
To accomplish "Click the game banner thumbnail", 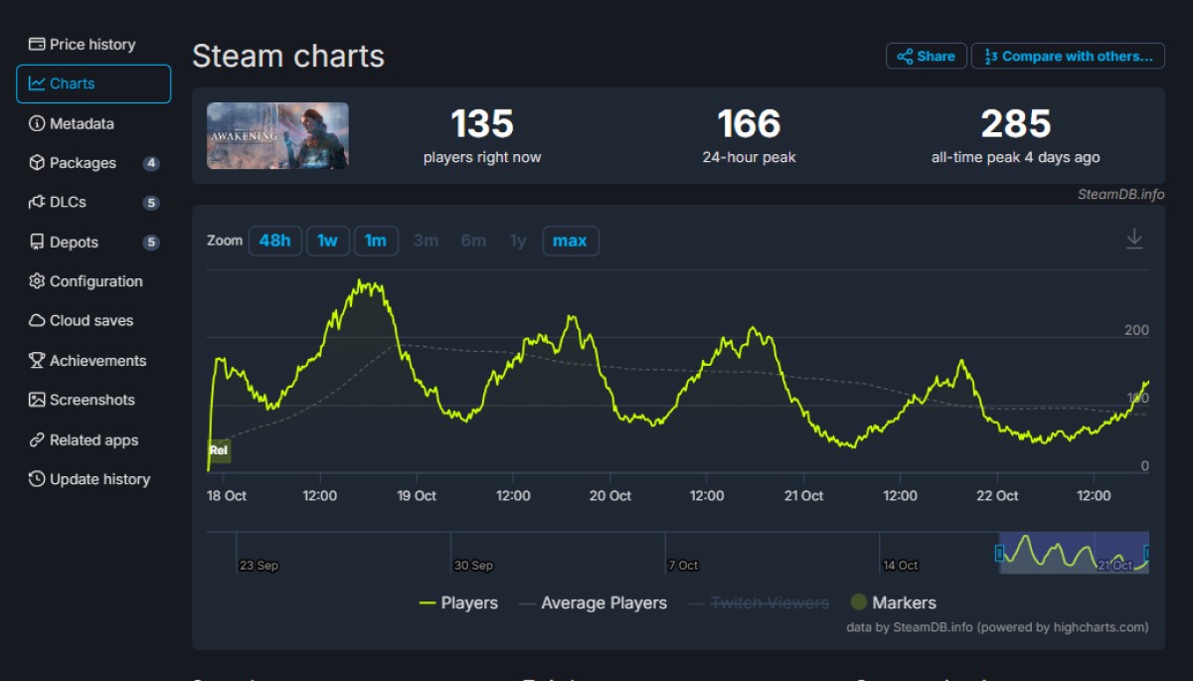I will [x=277, y=135].
